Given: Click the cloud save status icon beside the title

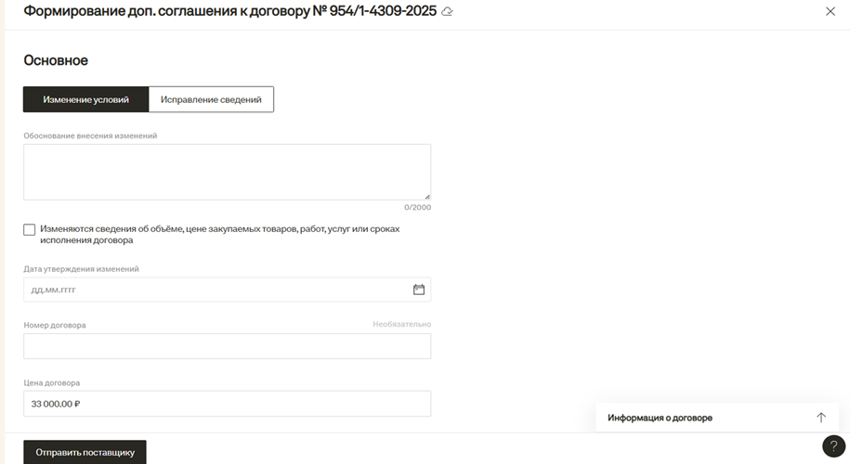Looking at the screenshot, I should click(448, 12).
